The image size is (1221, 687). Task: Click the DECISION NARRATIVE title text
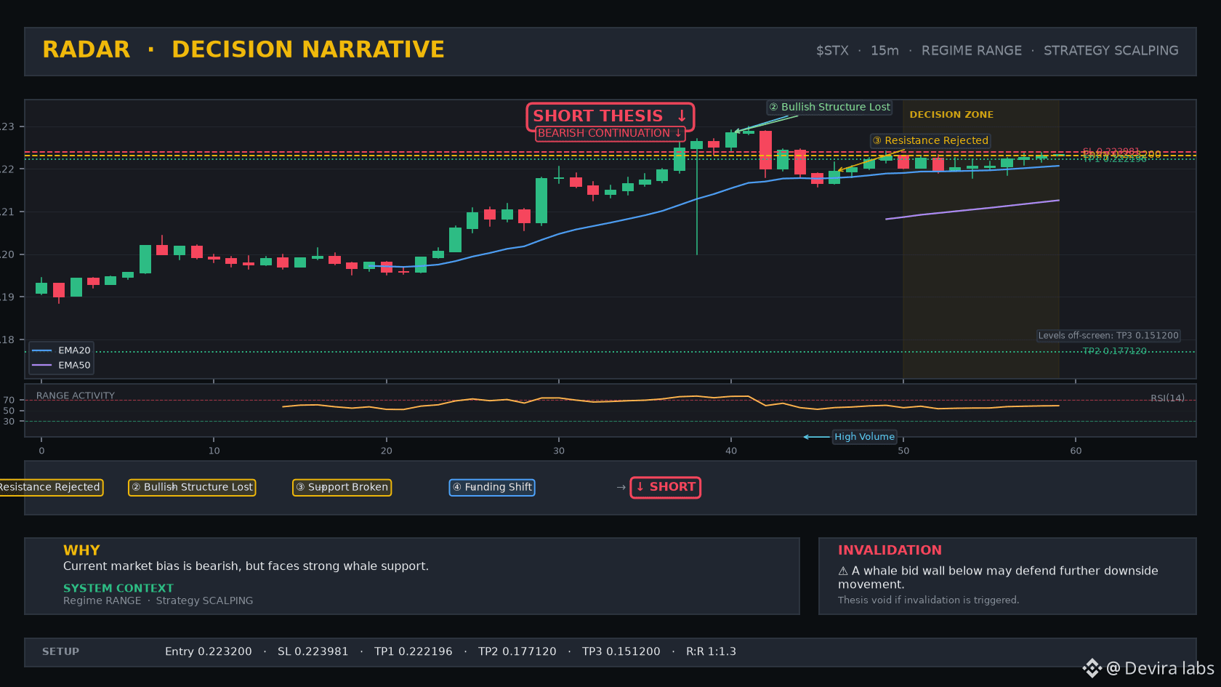click(x=308, y=49)
